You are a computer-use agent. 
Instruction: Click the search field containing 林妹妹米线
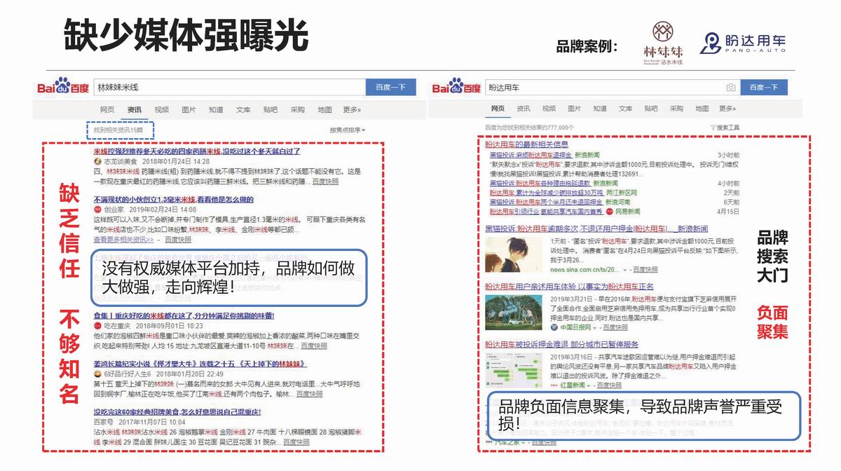pos(228,88)
